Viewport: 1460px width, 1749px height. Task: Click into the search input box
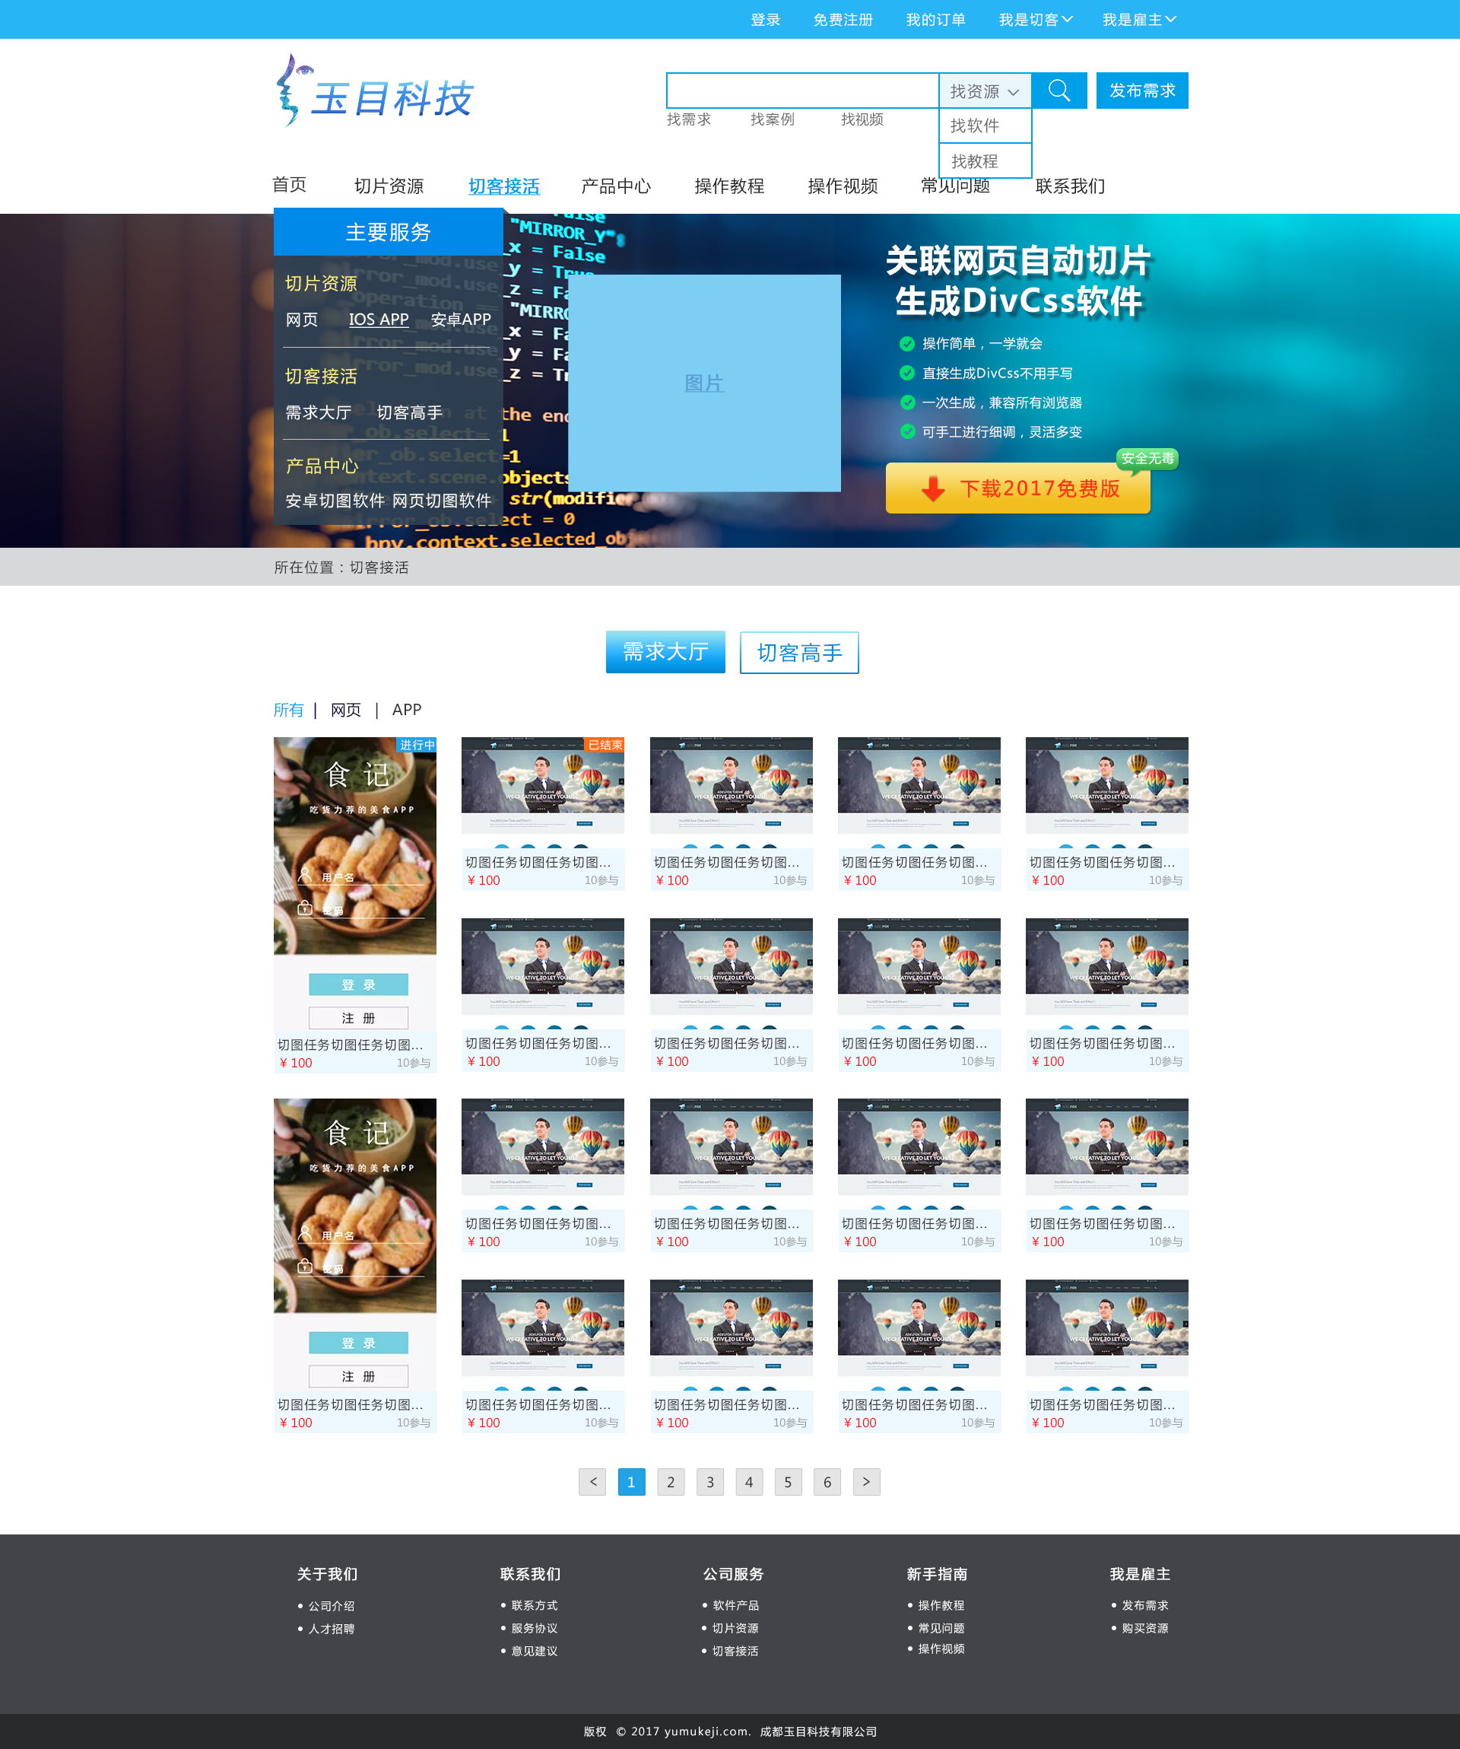802,91
